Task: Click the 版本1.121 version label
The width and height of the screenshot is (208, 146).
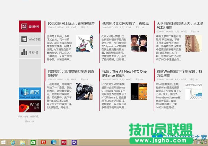Action: 29,121
